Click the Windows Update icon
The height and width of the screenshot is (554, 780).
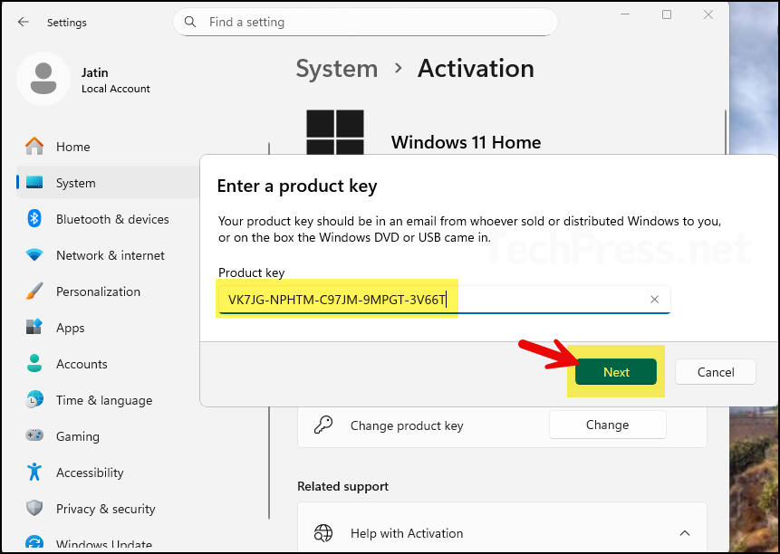click(x=34, y=543)
